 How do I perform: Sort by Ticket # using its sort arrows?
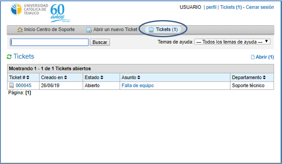pyautogui.click(x=28, y=77)
